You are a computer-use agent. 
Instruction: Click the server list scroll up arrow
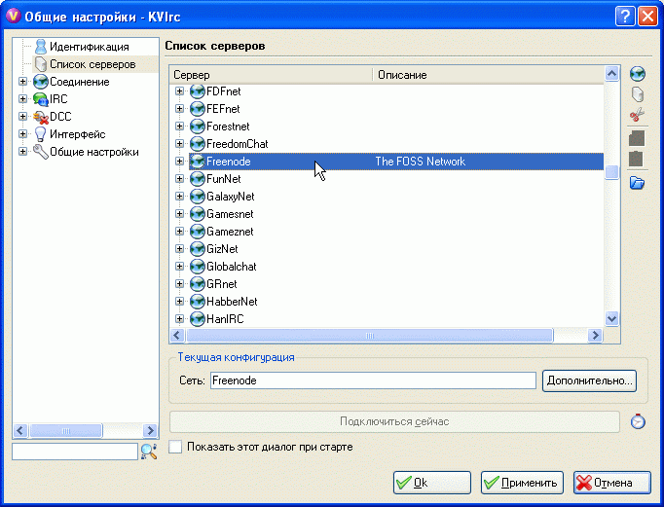[x=611, y=74]
